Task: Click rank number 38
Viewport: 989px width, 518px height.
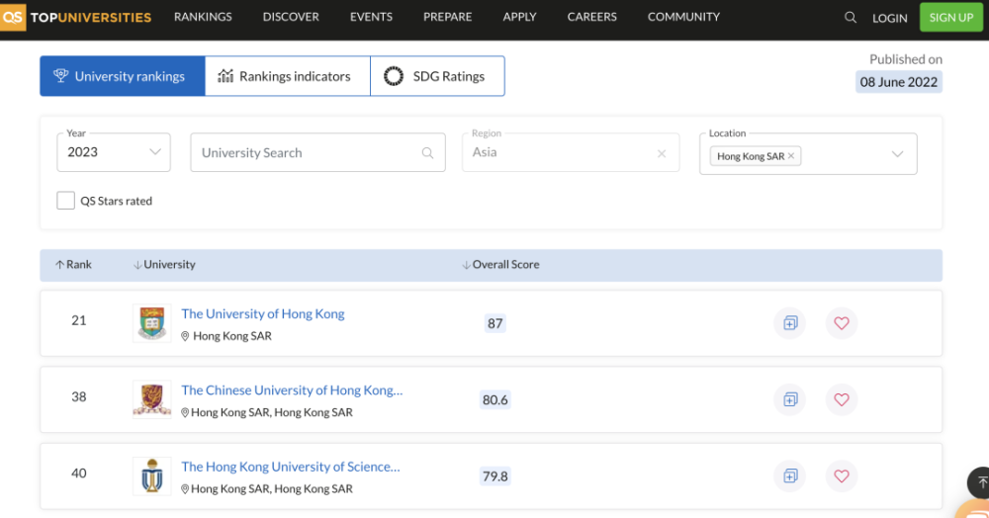Action: tap(79, 396)
